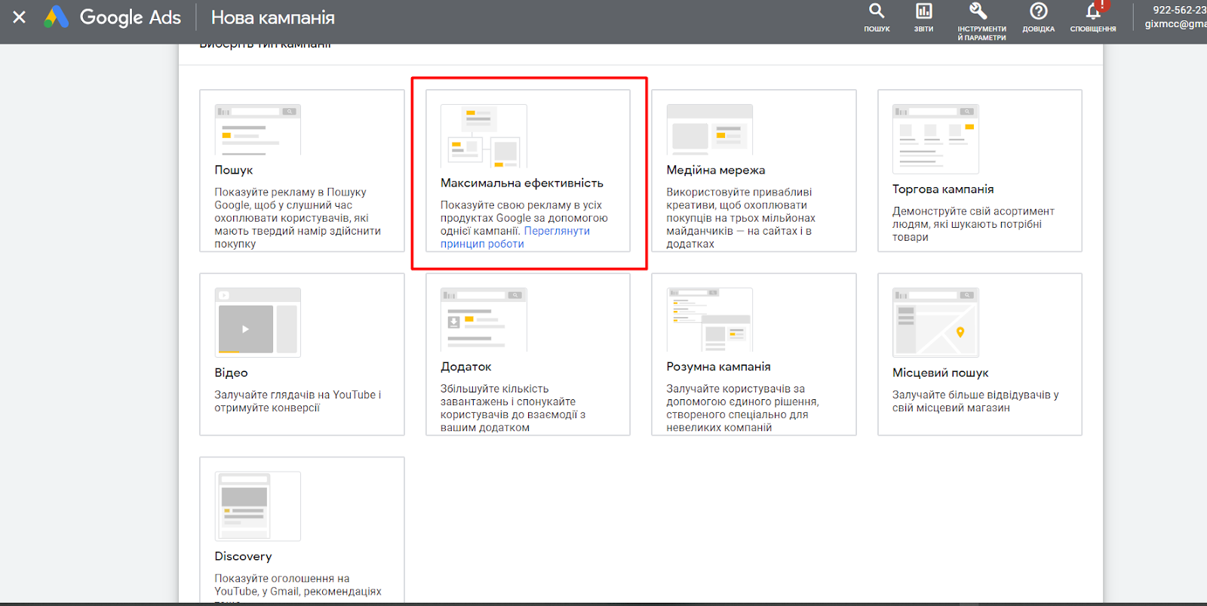Click the Display network illustration icon
This screenshot has height=606, width=1207.
tap(709, 130)
